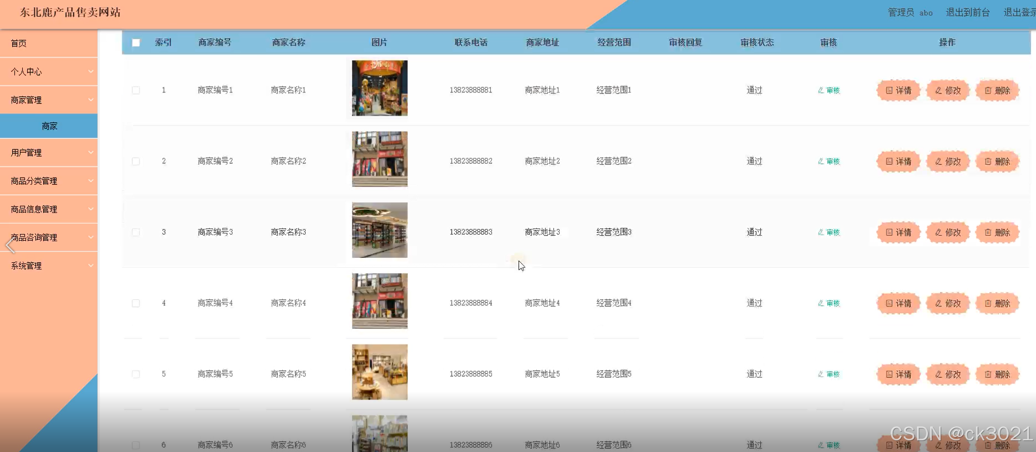
Task: Open 个人中心 in the sidebar
Action: coord(49,71)
